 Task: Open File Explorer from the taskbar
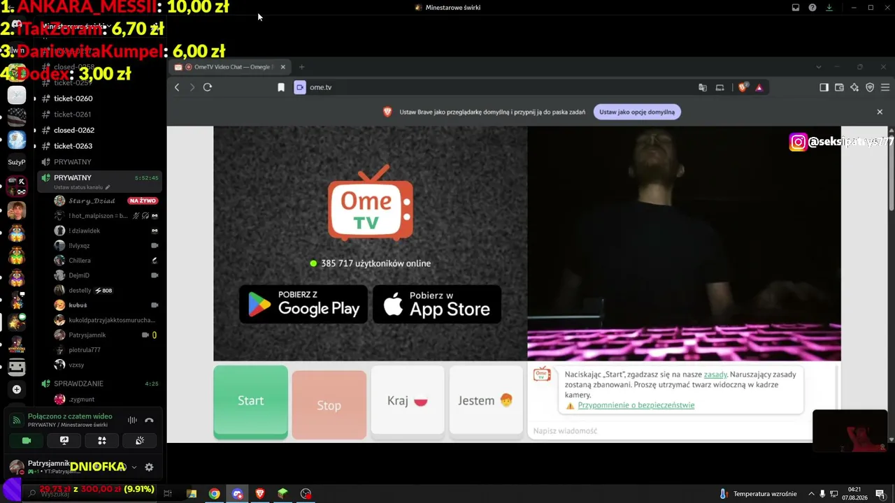(192, 494)
